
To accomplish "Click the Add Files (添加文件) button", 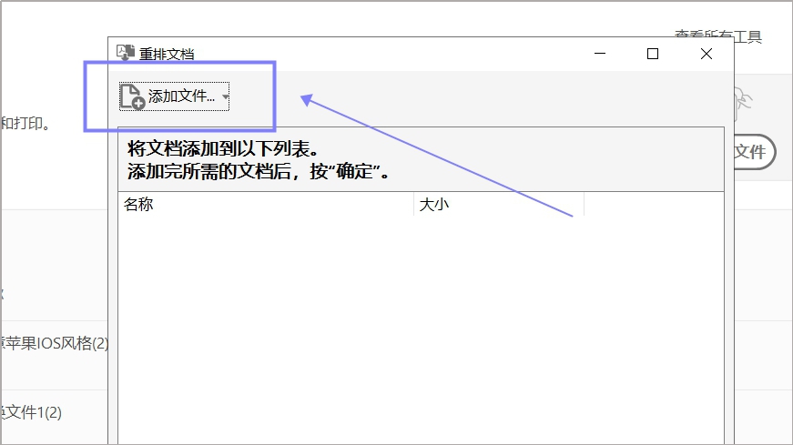I will point(174,96).
